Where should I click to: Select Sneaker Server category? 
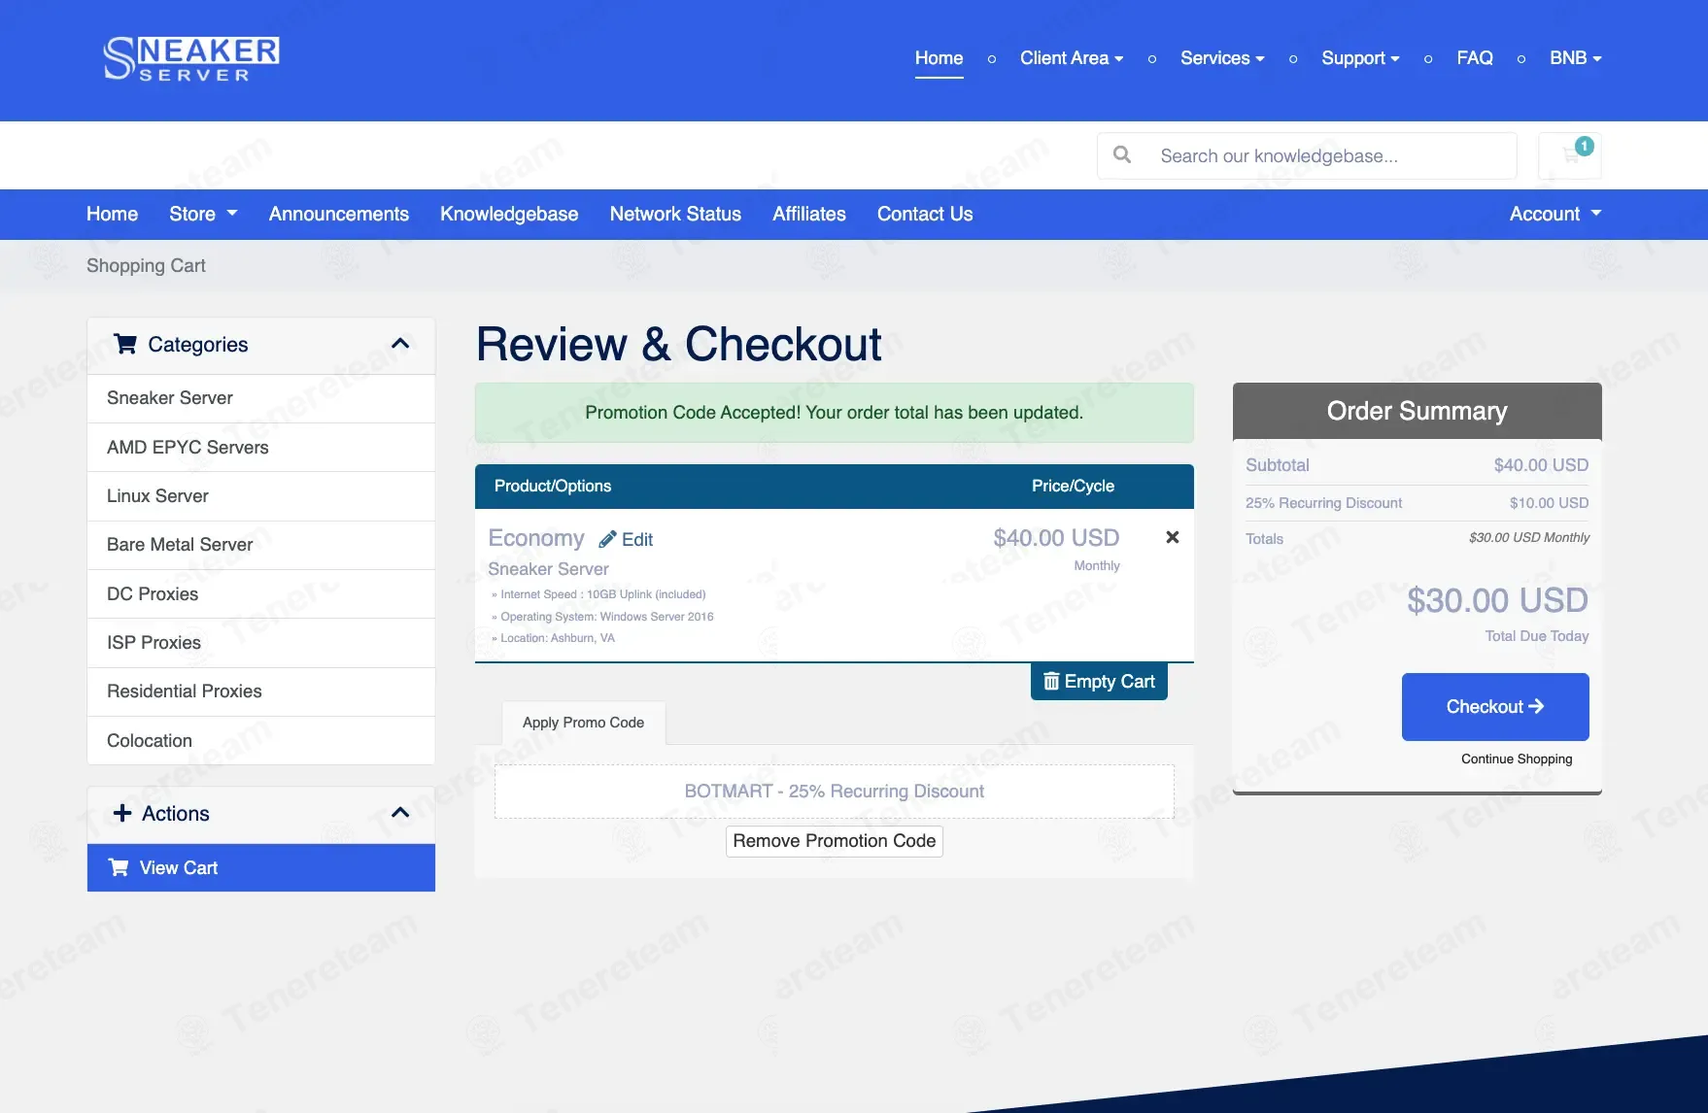point(261,398)
